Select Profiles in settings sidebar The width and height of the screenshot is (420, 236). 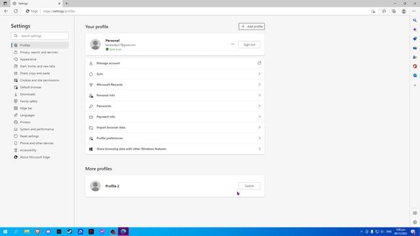point(40,45)
